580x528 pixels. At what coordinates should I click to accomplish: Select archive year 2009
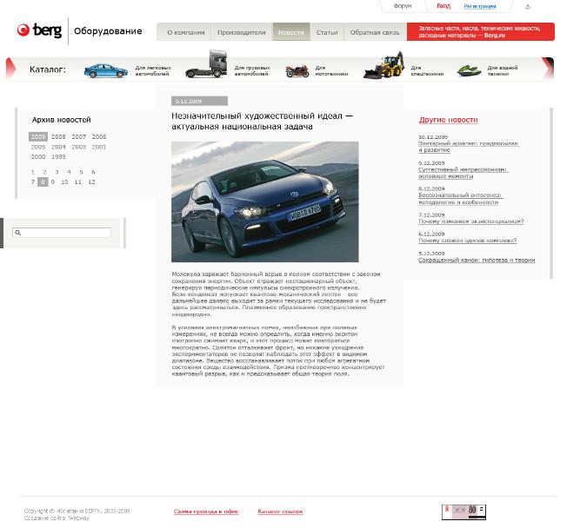pos(38,136)
